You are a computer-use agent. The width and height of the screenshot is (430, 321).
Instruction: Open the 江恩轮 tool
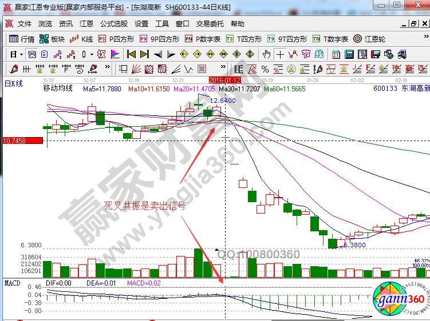(369, 39)
